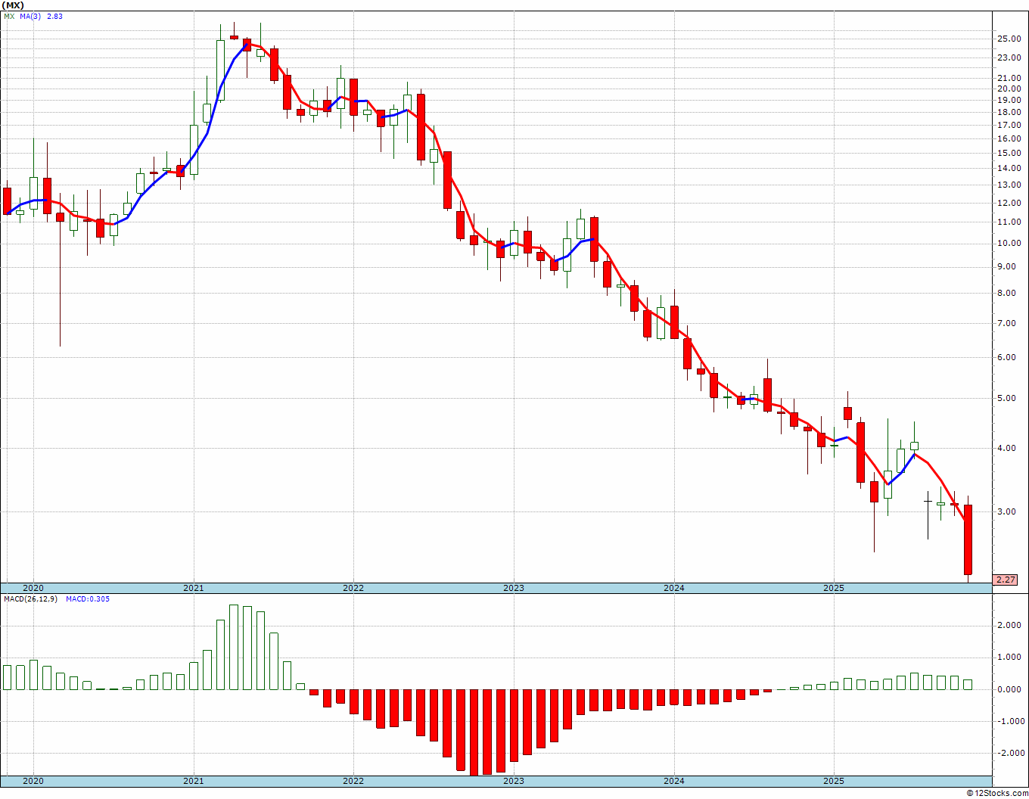Screen dimensions: 1029x799
Task: Select the 19.00 price axis label
Action: 1009,100
